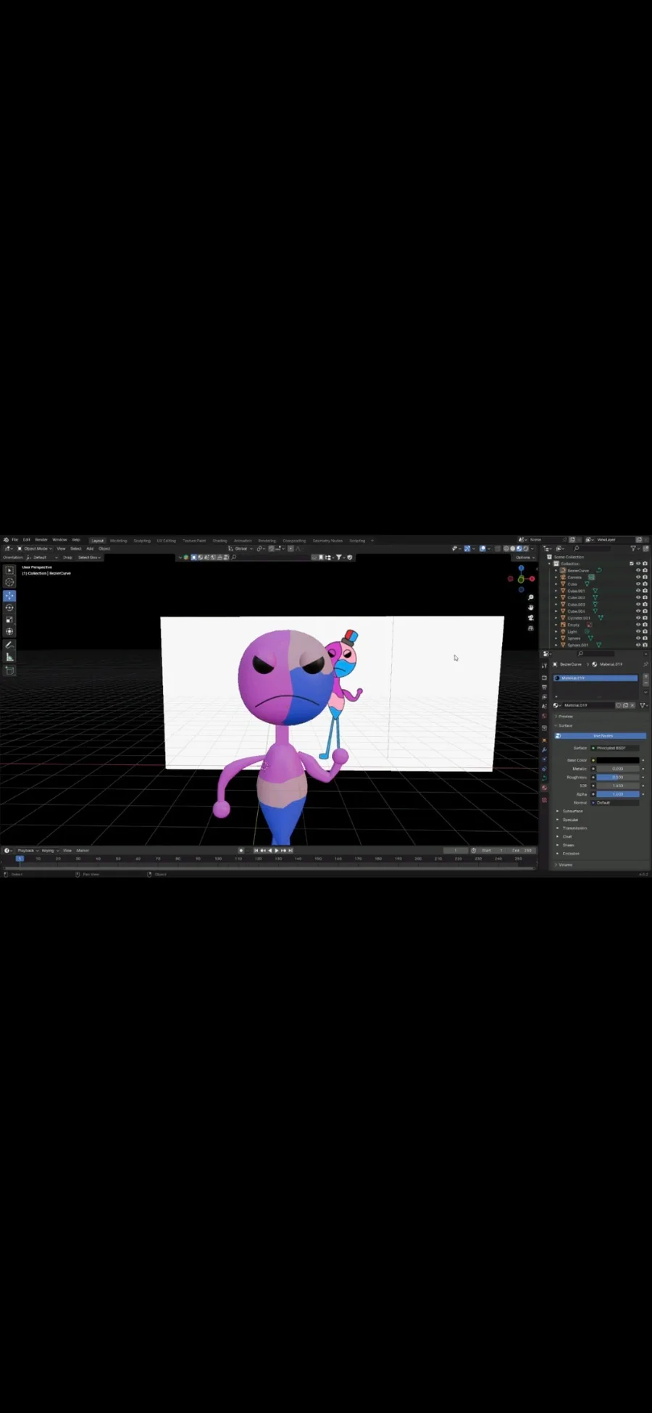Image resolution: width=652 pixels, height=1413 pixels.
Task: Open the World properties tab
Action: tap(544, 716)
